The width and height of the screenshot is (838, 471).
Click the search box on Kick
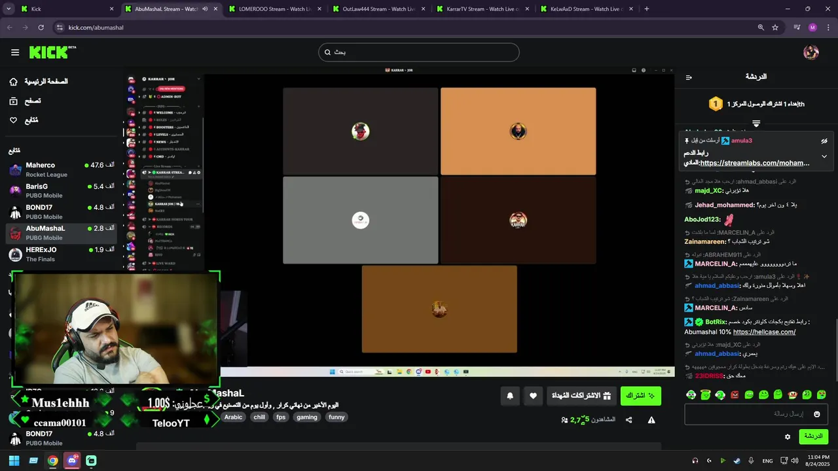pos(419,52)
